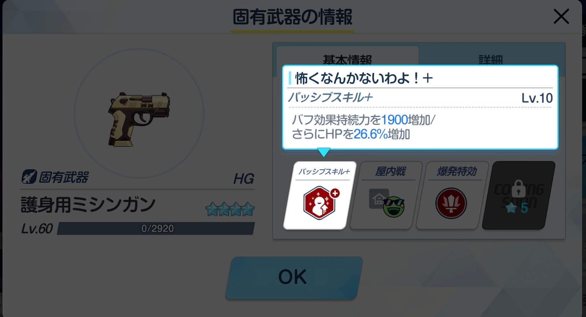Viewport: 586px width, 317px height.
Task: Choose the 屋内戦 bonus card
Action: coord(386,195)
